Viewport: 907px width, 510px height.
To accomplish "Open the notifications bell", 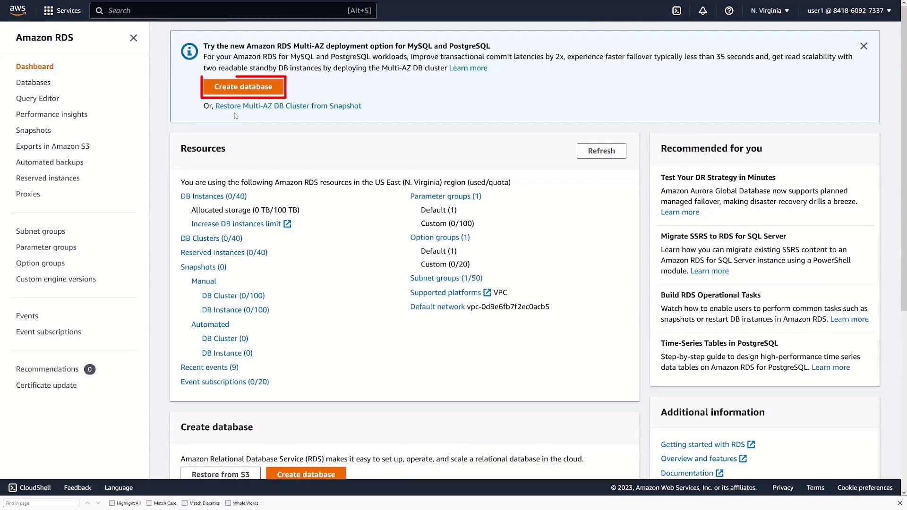I will pyautogui.click(x=703, y=10).
